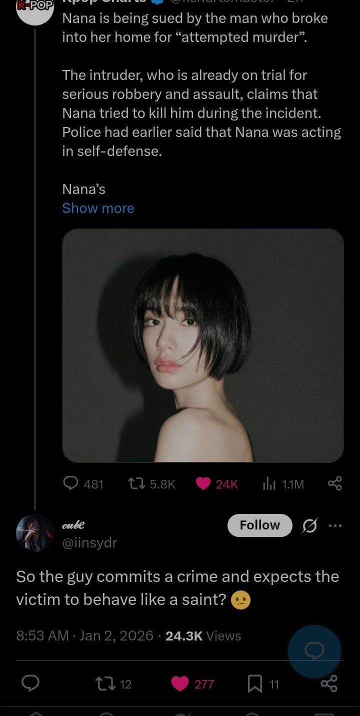Toggle bookmark on cube's reply
The width and height of the screenshot is (360, 716).
(255, 683)
